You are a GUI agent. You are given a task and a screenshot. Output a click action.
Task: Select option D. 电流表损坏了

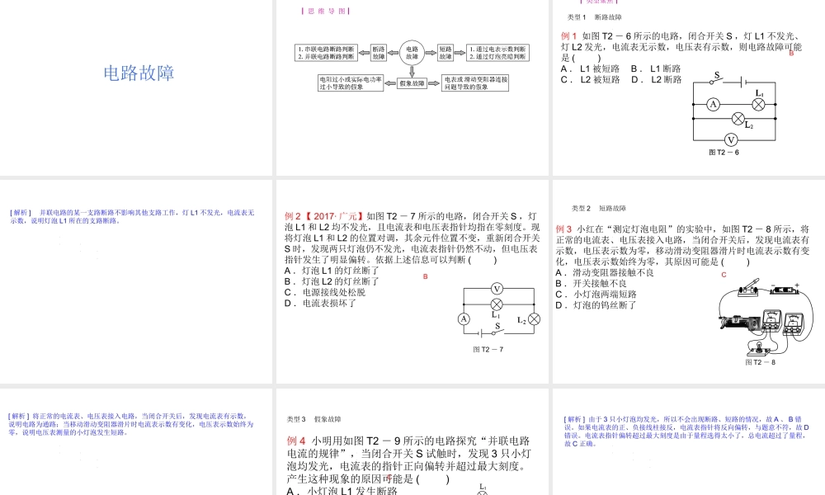coord(320,304)
